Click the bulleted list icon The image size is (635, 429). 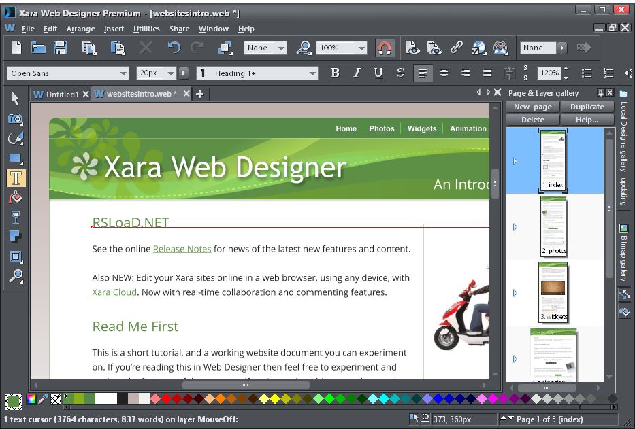587,73
